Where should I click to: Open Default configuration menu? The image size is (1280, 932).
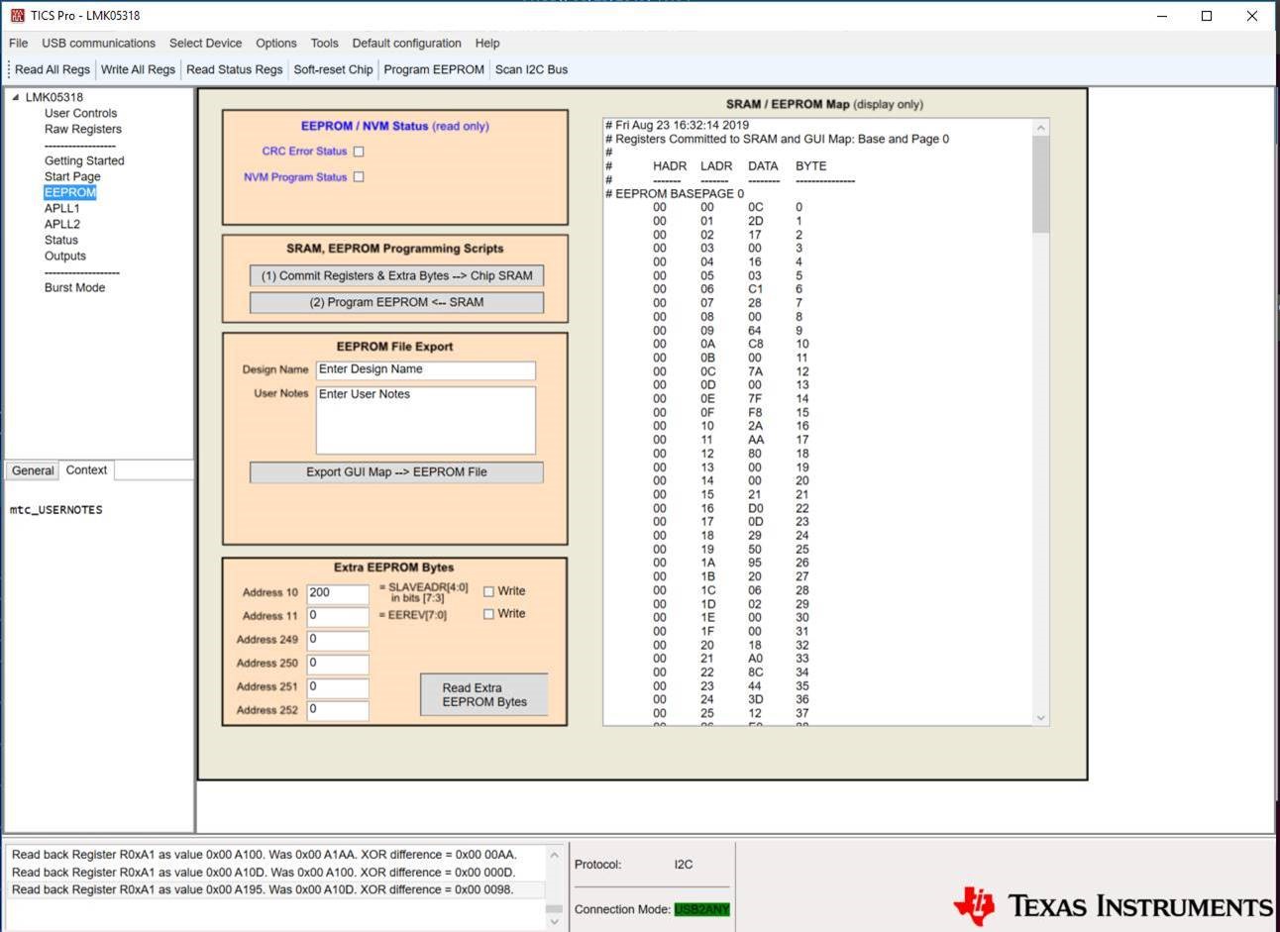tap(406, 44)
